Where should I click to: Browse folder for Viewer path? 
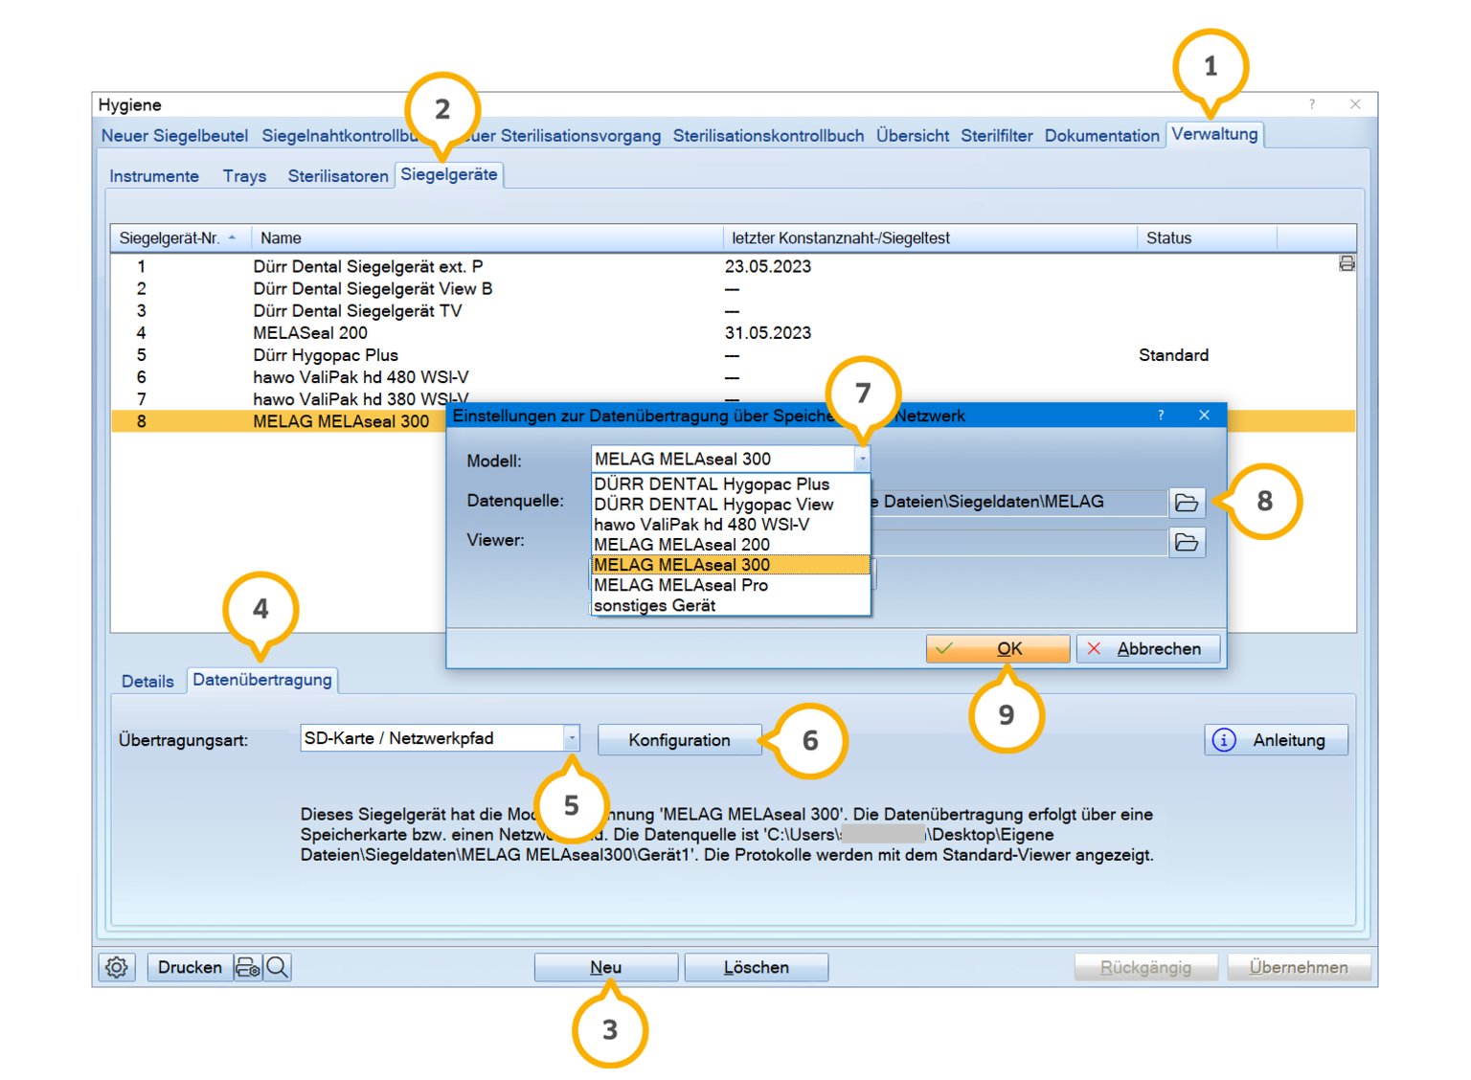point(1187,543)
